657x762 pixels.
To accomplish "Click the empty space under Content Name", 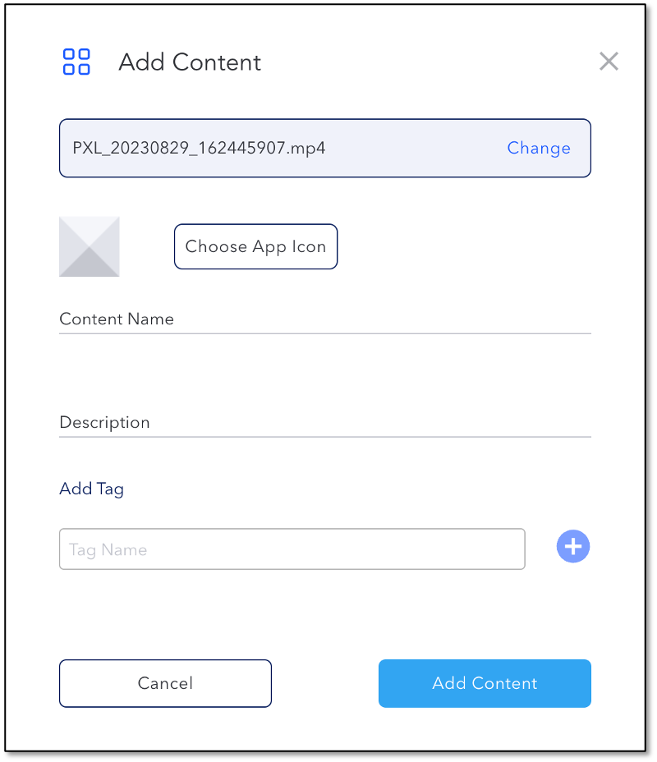I will coord(324,370).
